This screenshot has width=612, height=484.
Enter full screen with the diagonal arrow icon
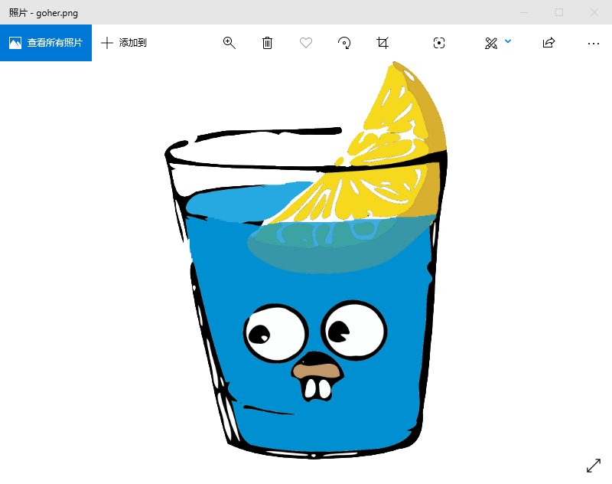tap(594, 466)
